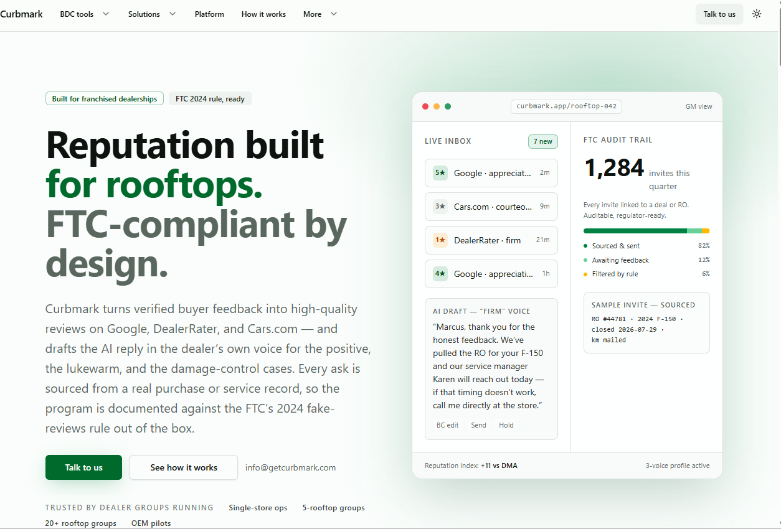Click the 1-star icon on DealerRater row

coord(440,240)
